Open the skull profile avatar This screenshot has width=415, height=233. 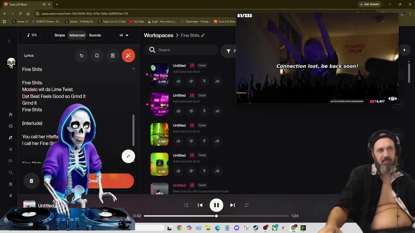[x=11, y=63]
